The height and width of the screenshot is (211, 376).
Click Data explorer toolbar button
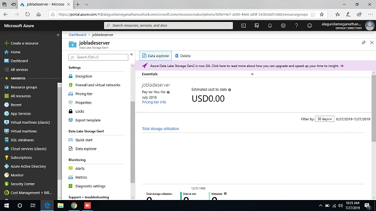(156, 56)
